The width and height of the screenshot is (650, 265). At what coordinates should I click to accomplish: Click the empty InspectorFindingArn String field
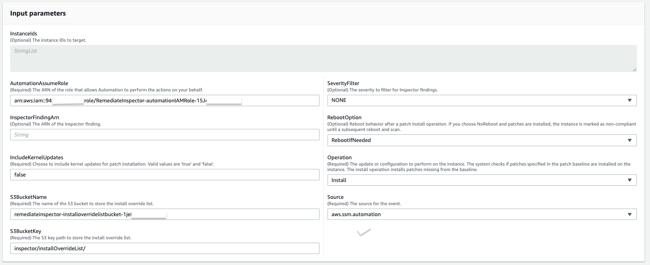pyautogui.click(x=165, y=135)
